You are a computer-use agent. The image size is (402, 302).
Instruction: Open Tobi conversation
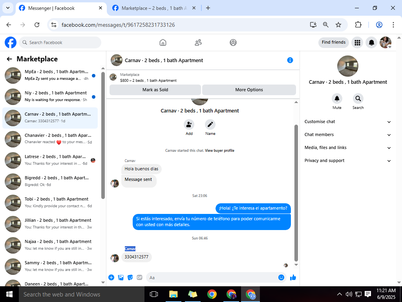pyautogui.click(x=50, y=203)
